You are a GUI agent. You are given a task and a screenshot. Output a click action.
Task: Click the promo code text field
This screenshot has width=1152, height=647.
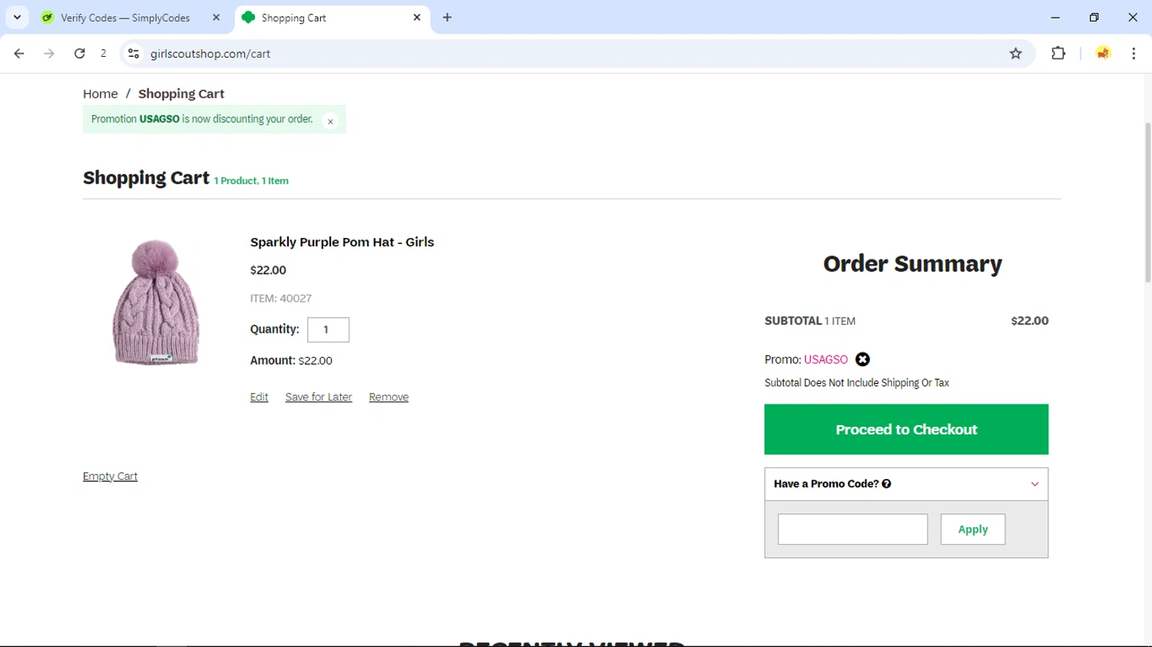[x=852, y=529]
